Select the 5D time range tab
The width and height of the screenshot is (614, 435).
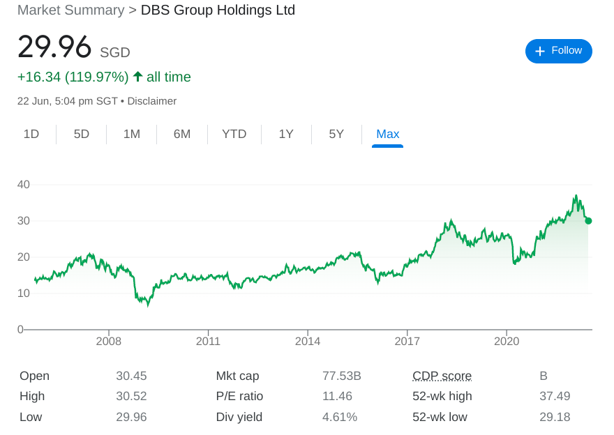(x=82, y=134)
